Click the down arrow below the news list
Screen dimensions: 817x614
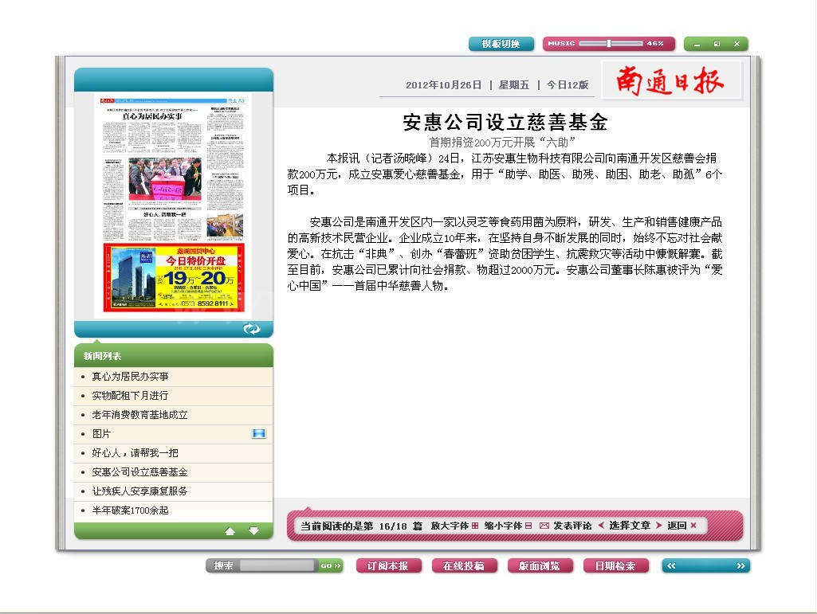click(254, 530)
